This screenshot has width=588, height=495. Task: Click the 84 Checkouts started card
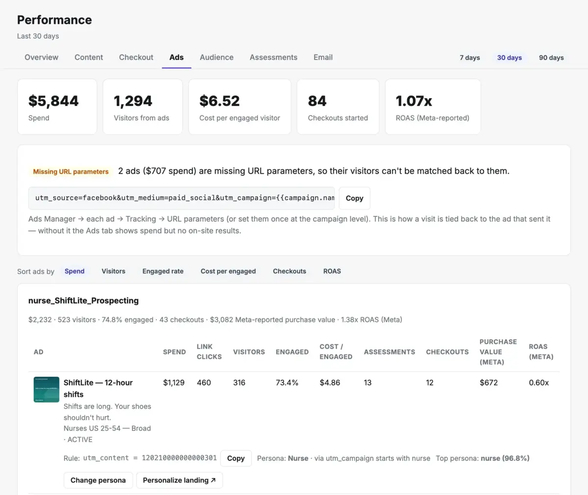click(x=338, y=106)
